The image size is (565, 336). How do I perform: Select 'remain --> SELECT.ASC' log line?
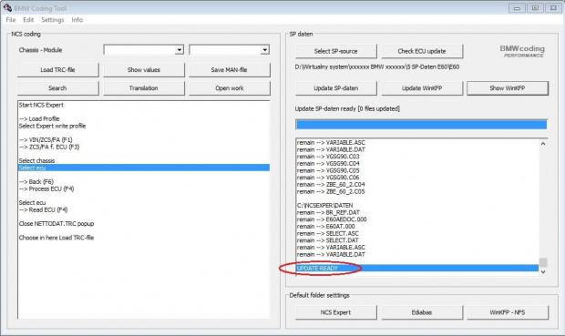[327, 233]
